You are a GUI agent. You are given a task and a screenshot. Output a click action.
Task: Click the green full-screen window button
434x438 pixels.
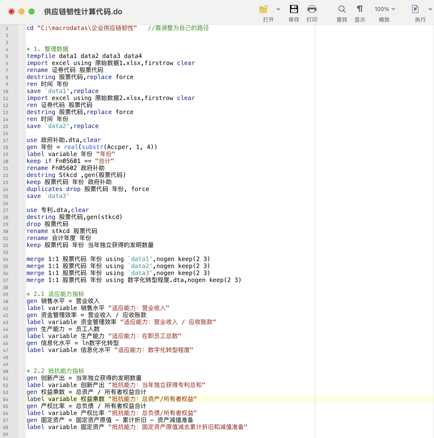(31, 11)
